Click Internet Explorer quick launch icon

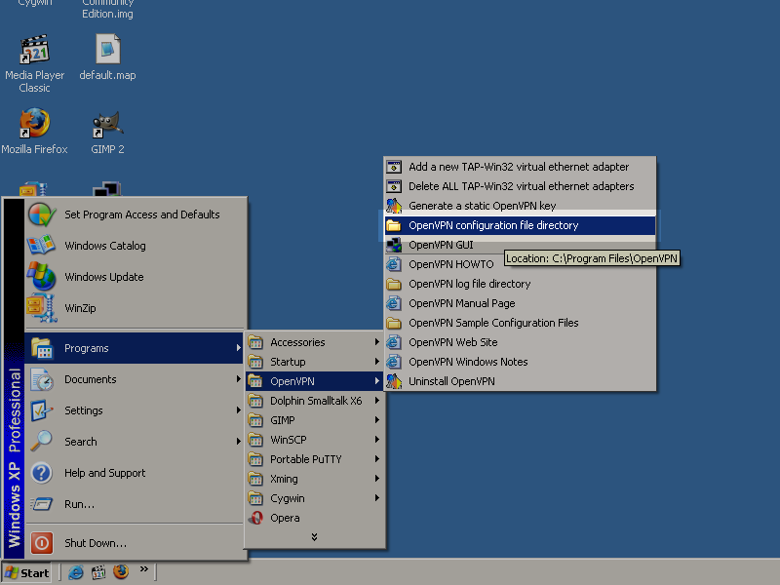76,572
